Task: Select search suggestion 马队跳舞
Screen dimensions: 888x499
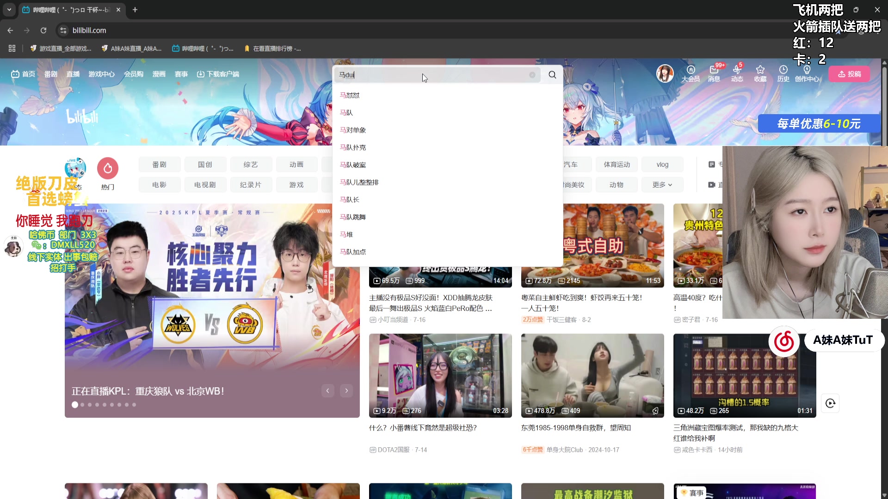Action: coord(448,217)
